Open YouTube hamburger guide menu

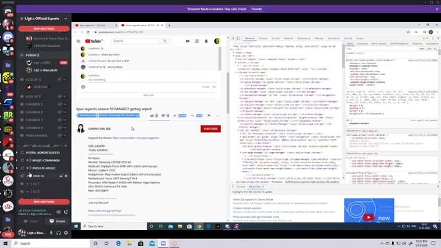[x=79, y=41]
